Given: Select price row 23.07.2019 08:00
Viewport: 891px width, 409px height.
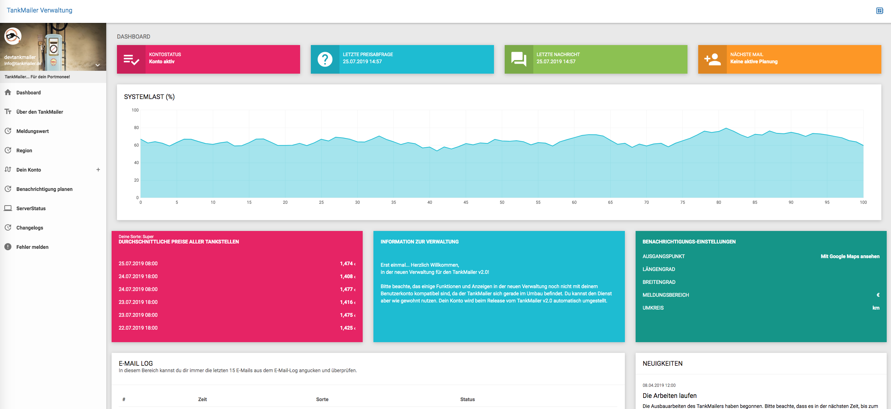Looking at the screenshot, I should (x=237, y=315).
